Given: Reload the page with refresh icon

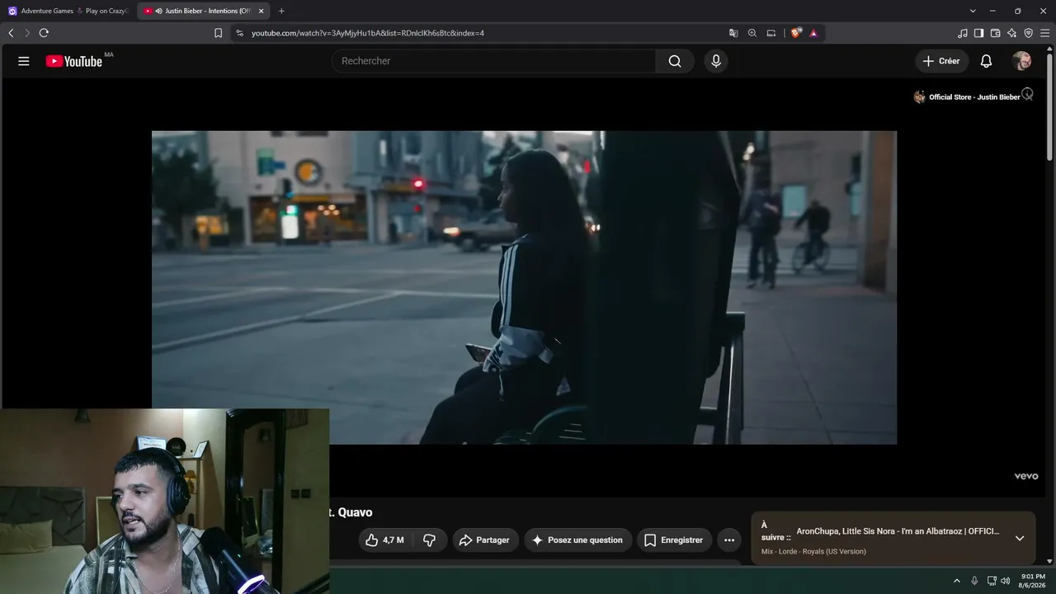Looking at the screenshot, I should (x=44, y=33).
